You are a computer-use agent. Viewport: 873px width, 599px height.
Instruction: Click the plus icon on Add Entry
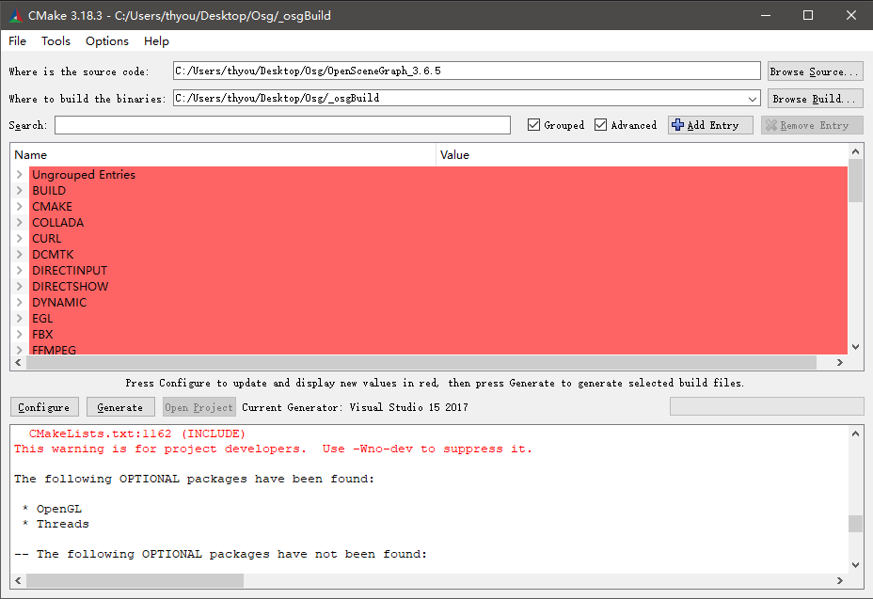tap(678, 125)
